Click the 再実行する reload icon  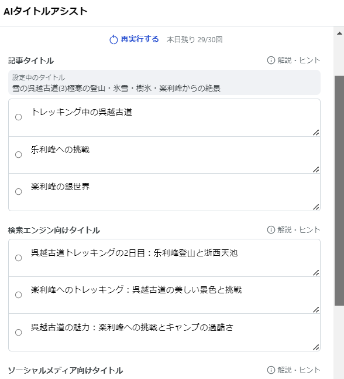(x=113, y=40)
